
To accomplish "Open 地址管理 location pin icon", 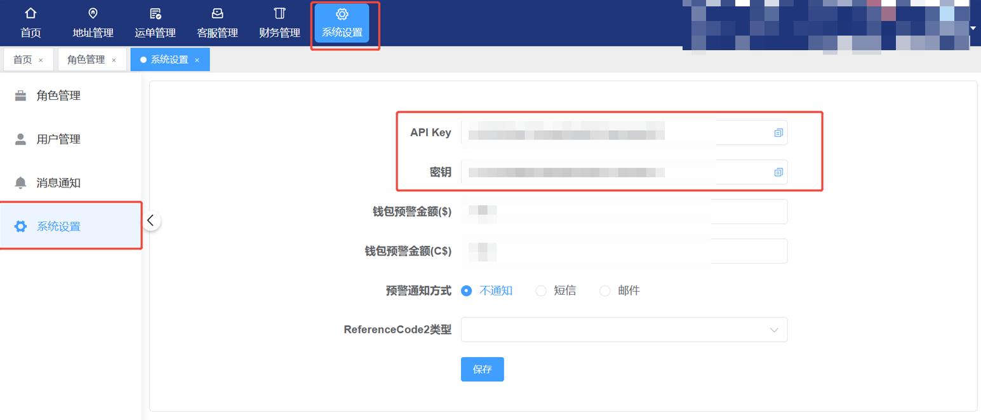I will coord(93,13).
